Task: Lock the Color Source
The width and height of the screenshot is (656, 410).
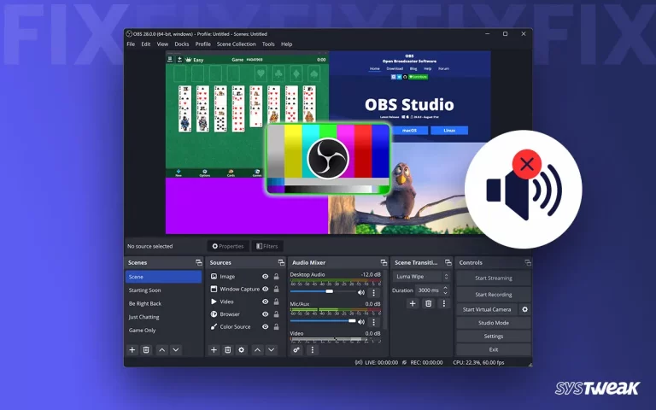Action: (276, 327)
